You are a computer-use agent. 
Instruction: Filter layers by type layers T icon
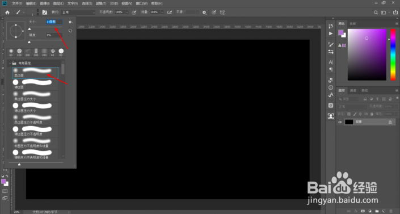point(377,99)
